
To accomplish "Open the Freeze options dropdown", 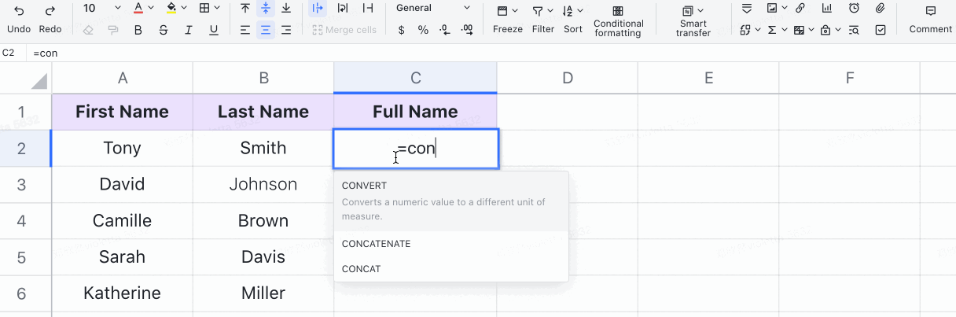I will click(x=507, y=19).
